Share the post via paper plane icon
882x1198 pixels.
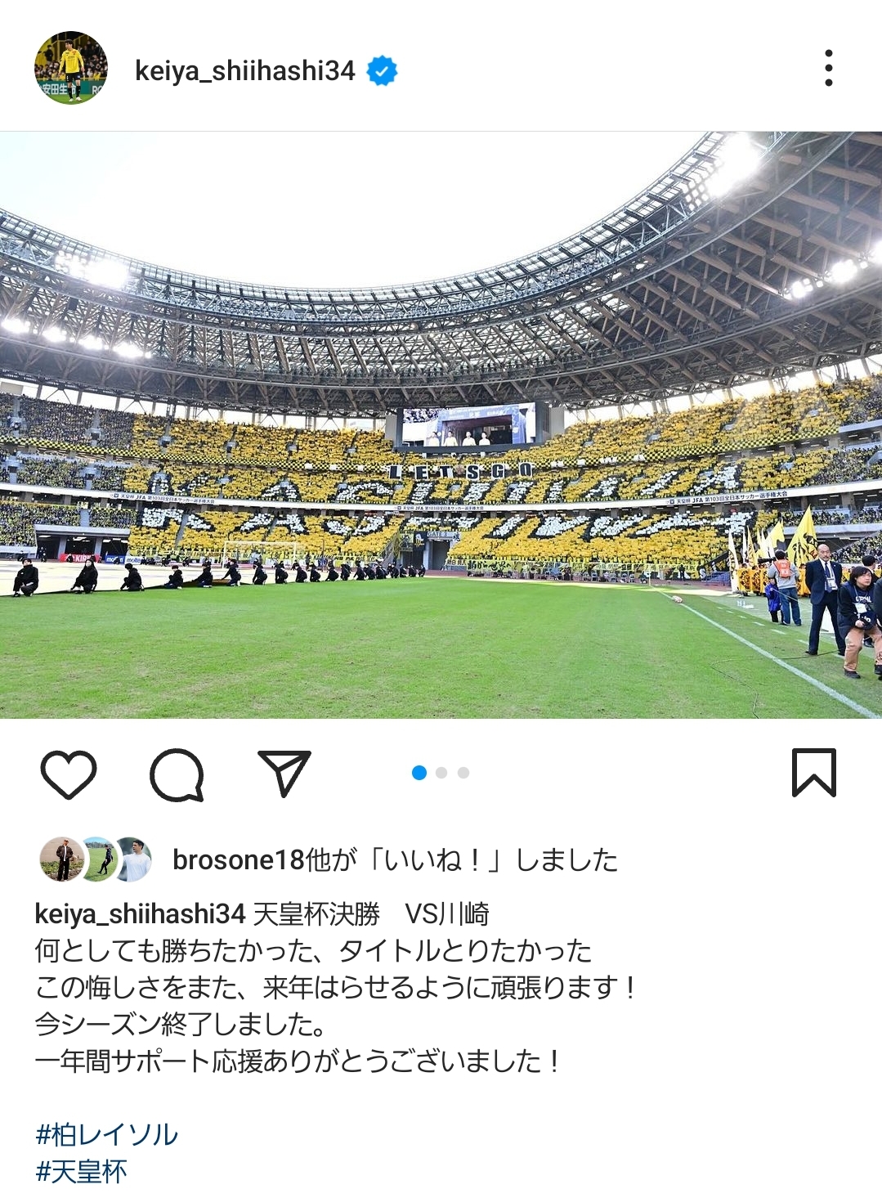tap(284, 772)
